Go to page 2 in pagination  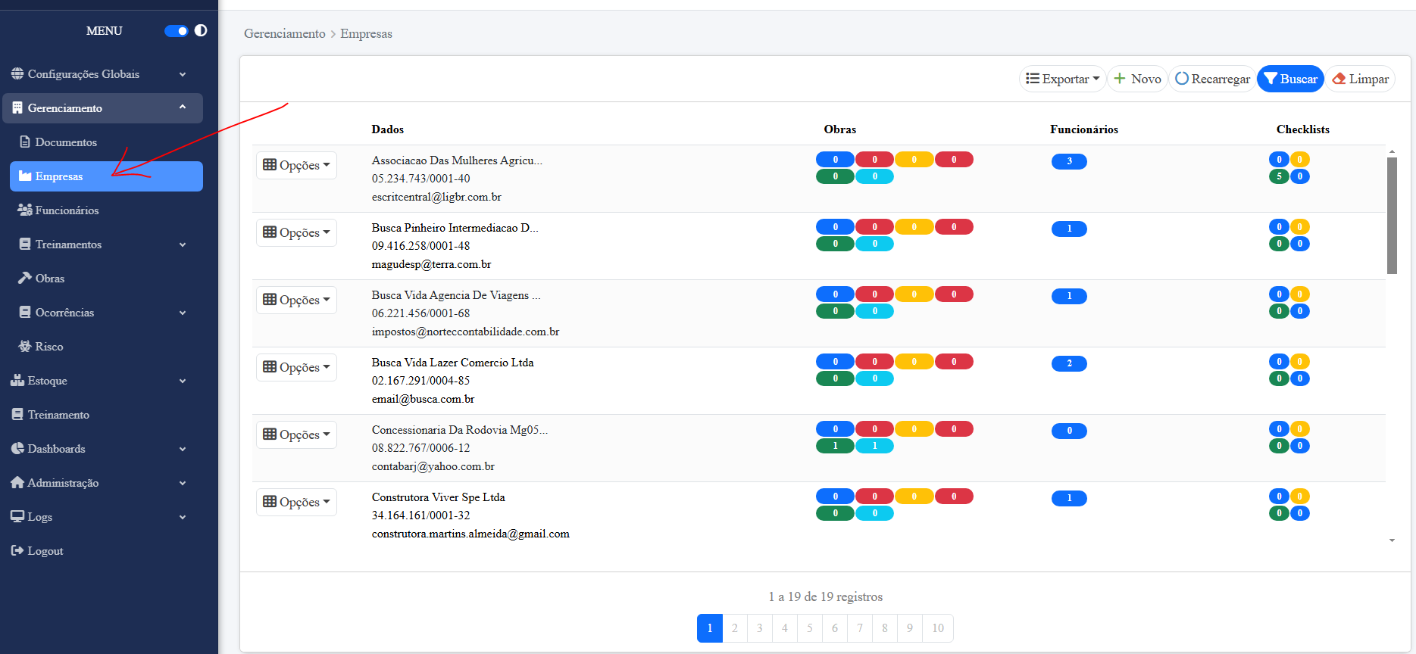coord(735,628)
